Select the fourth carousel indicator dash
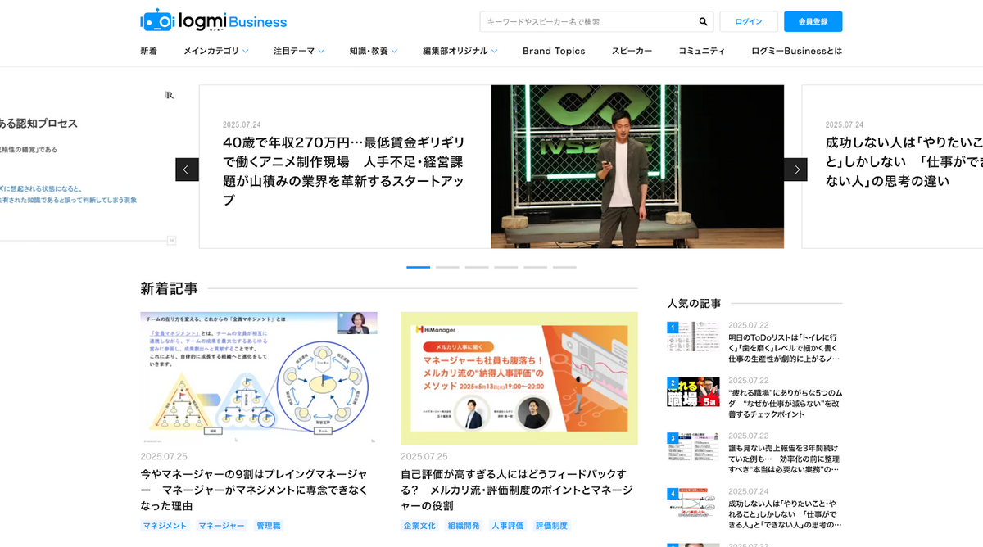983x547 pixels. [505, 267]
